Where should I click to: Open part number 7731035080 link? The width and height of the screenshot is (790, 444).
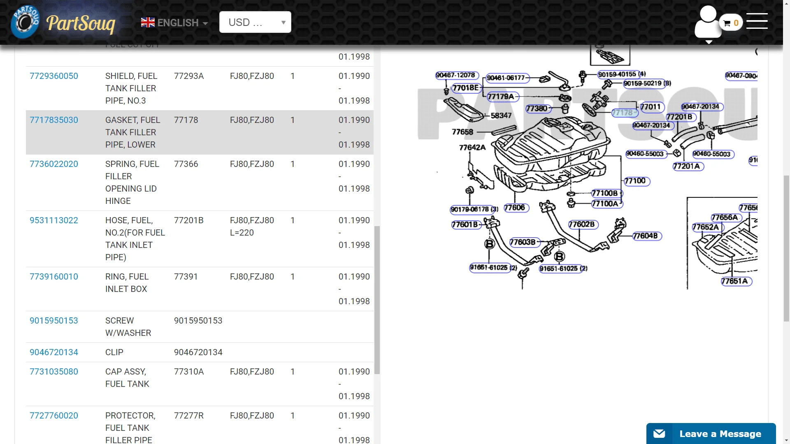click(54, 372)
